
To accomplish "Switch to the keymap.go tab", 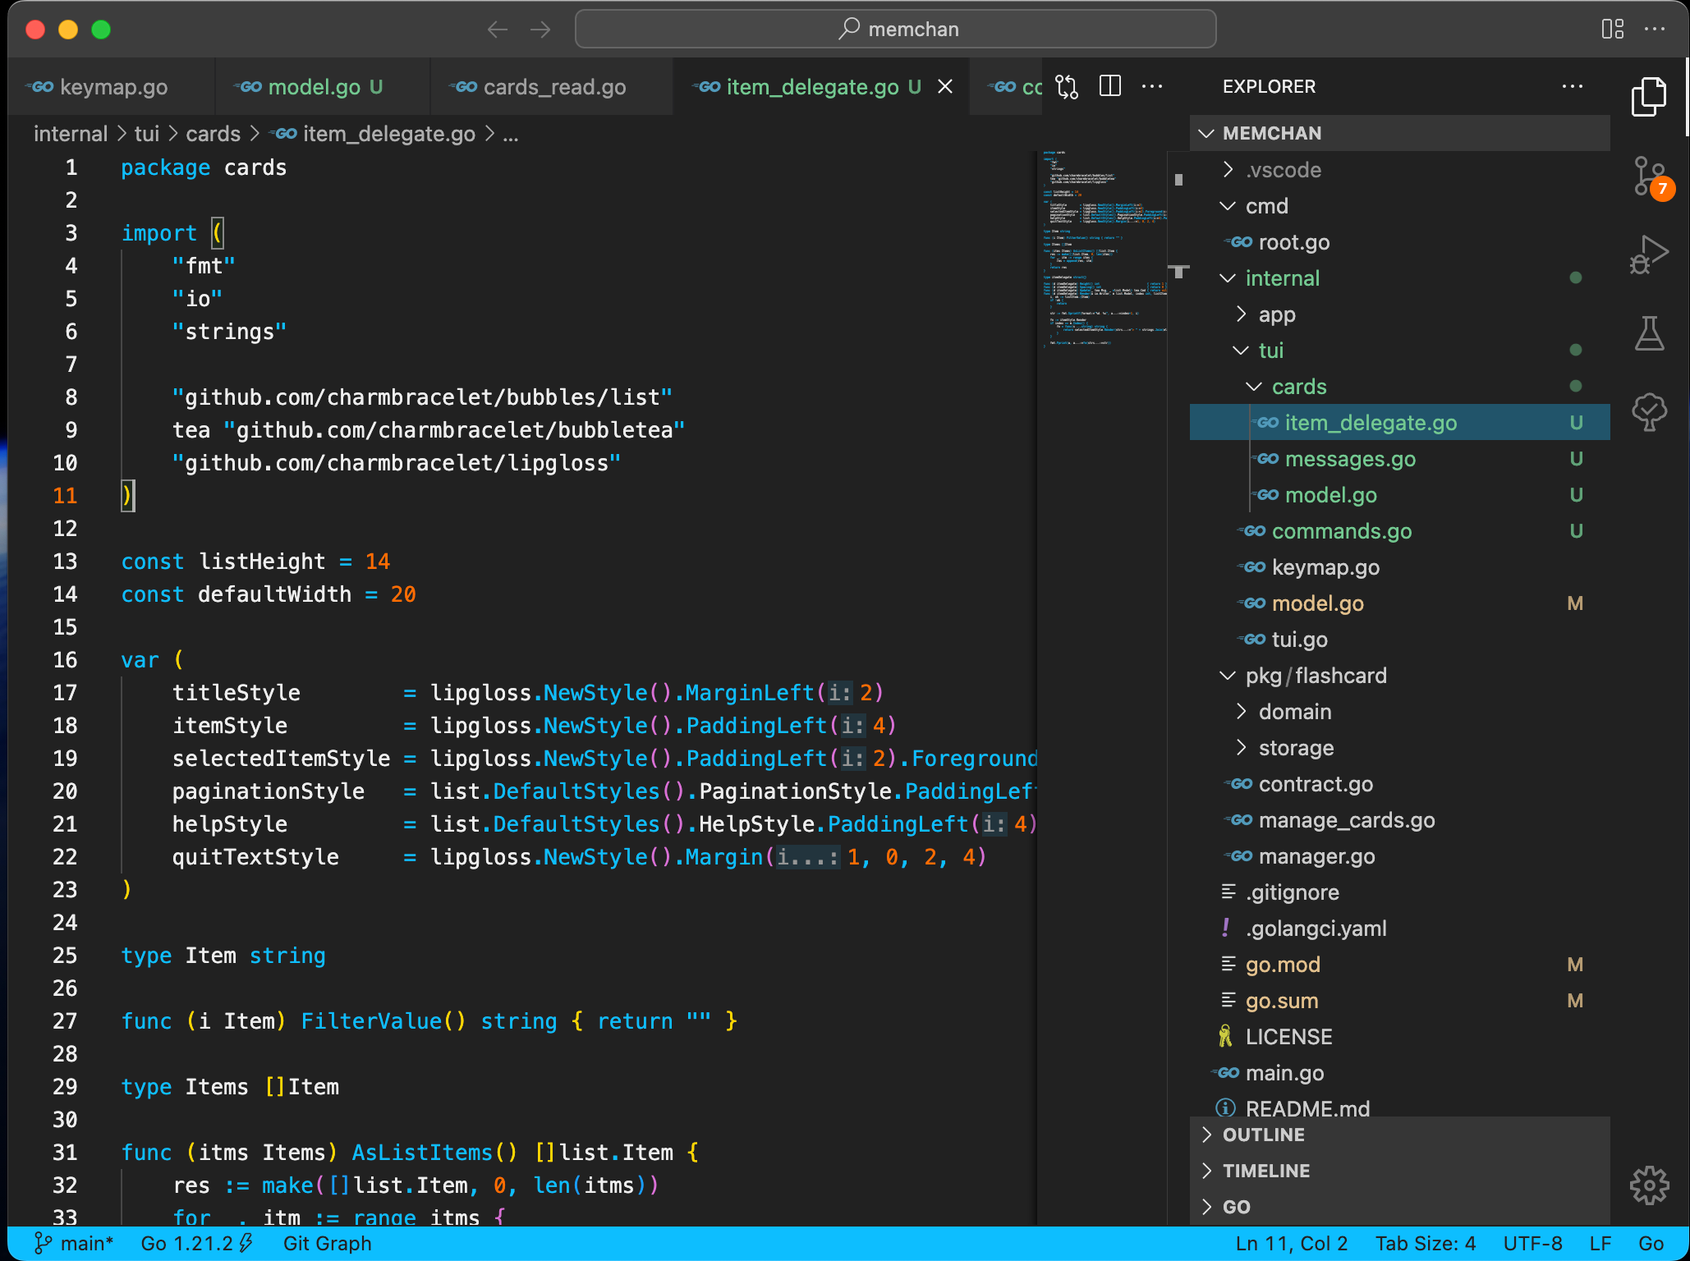I will pos(113,87).
